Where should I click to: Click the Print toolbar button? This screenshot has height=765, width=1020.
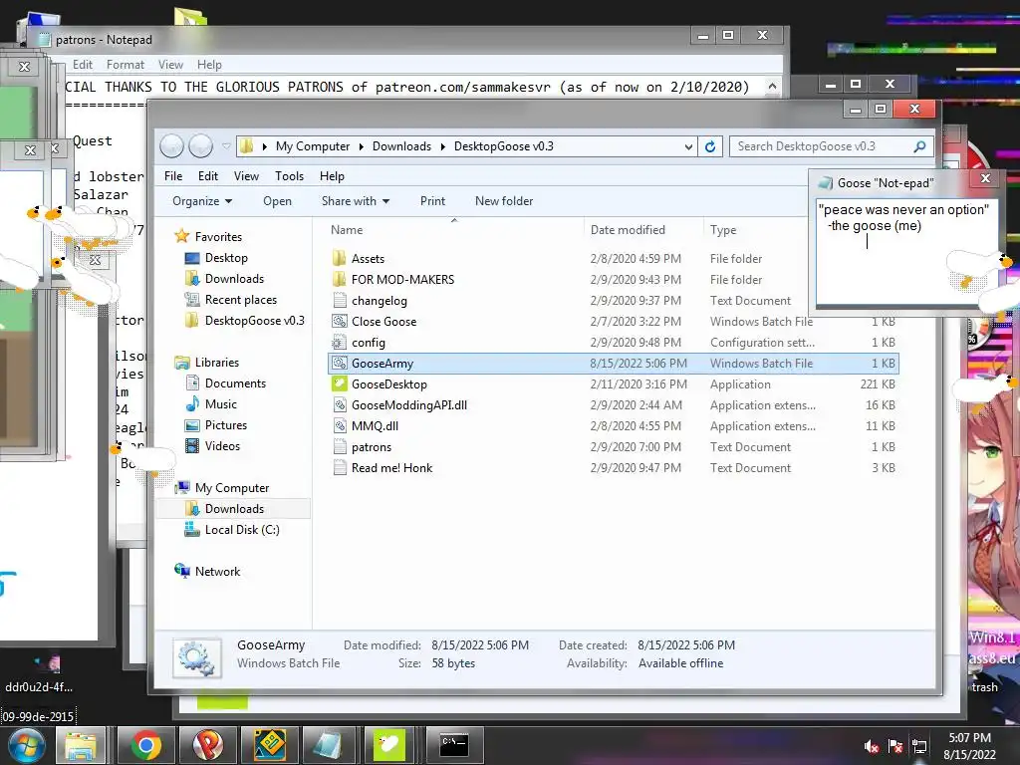click(x=432, y=201)
